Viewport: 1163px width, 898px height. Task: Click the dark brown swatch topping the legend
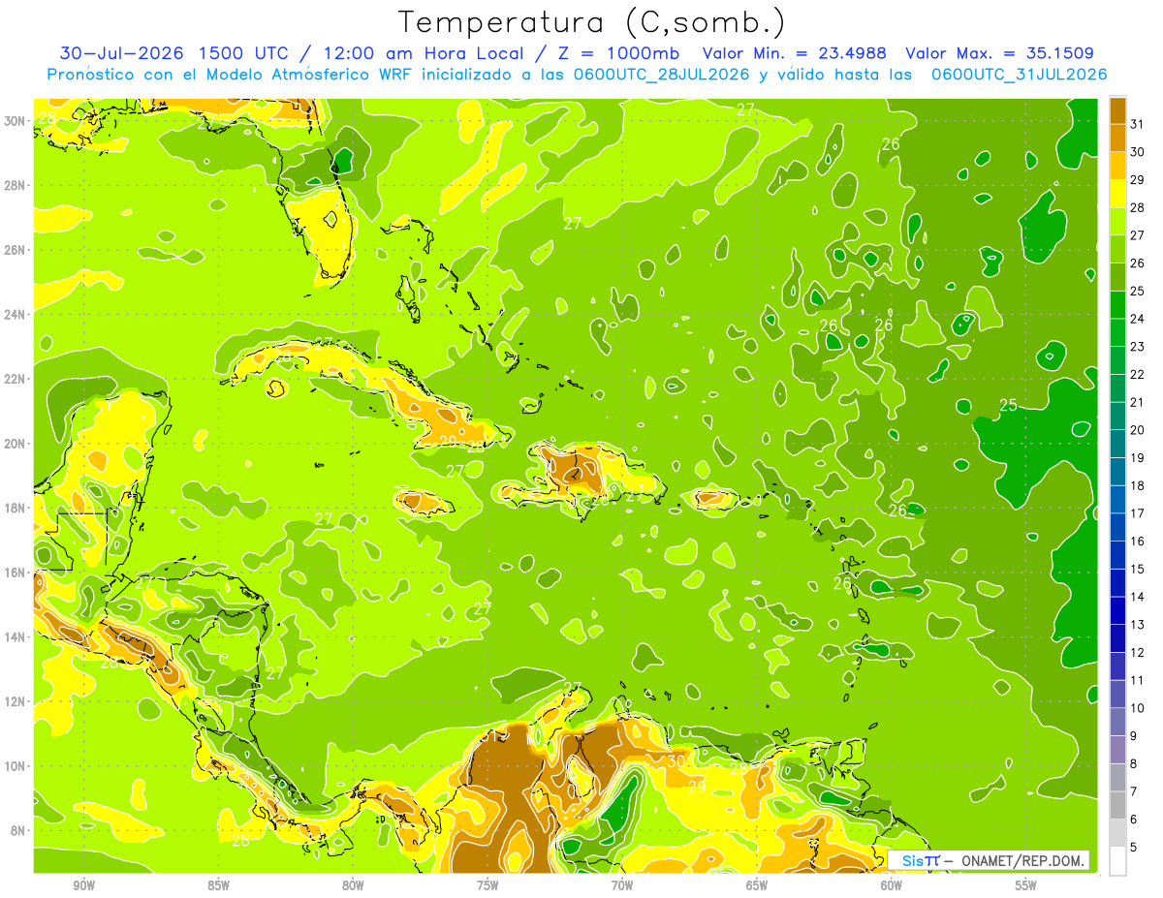pyautogui.click(x=1117, y=110)
